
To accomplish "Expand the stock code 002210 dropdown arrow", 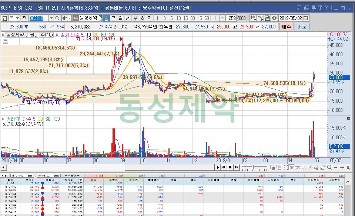I will click(51, 18).
